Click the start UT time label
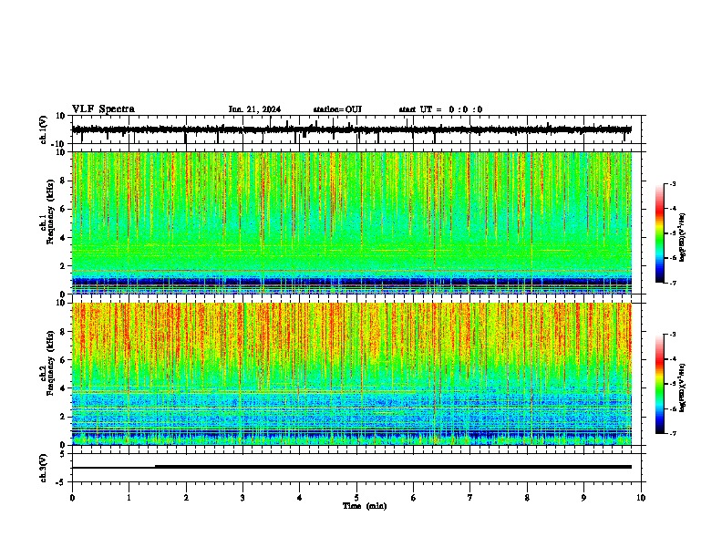The width and height of the screenshot is (722, 558). [x=440, y=109]
